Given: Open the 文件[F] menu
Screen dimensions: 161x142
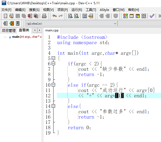Looking at the screenshot, I should coord(6,10).
